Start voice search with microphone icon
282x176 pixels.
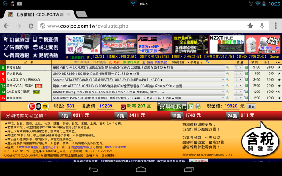click(x=262, y=26)
